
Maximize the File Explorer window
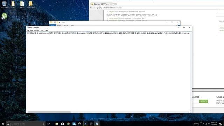[172, 22]
